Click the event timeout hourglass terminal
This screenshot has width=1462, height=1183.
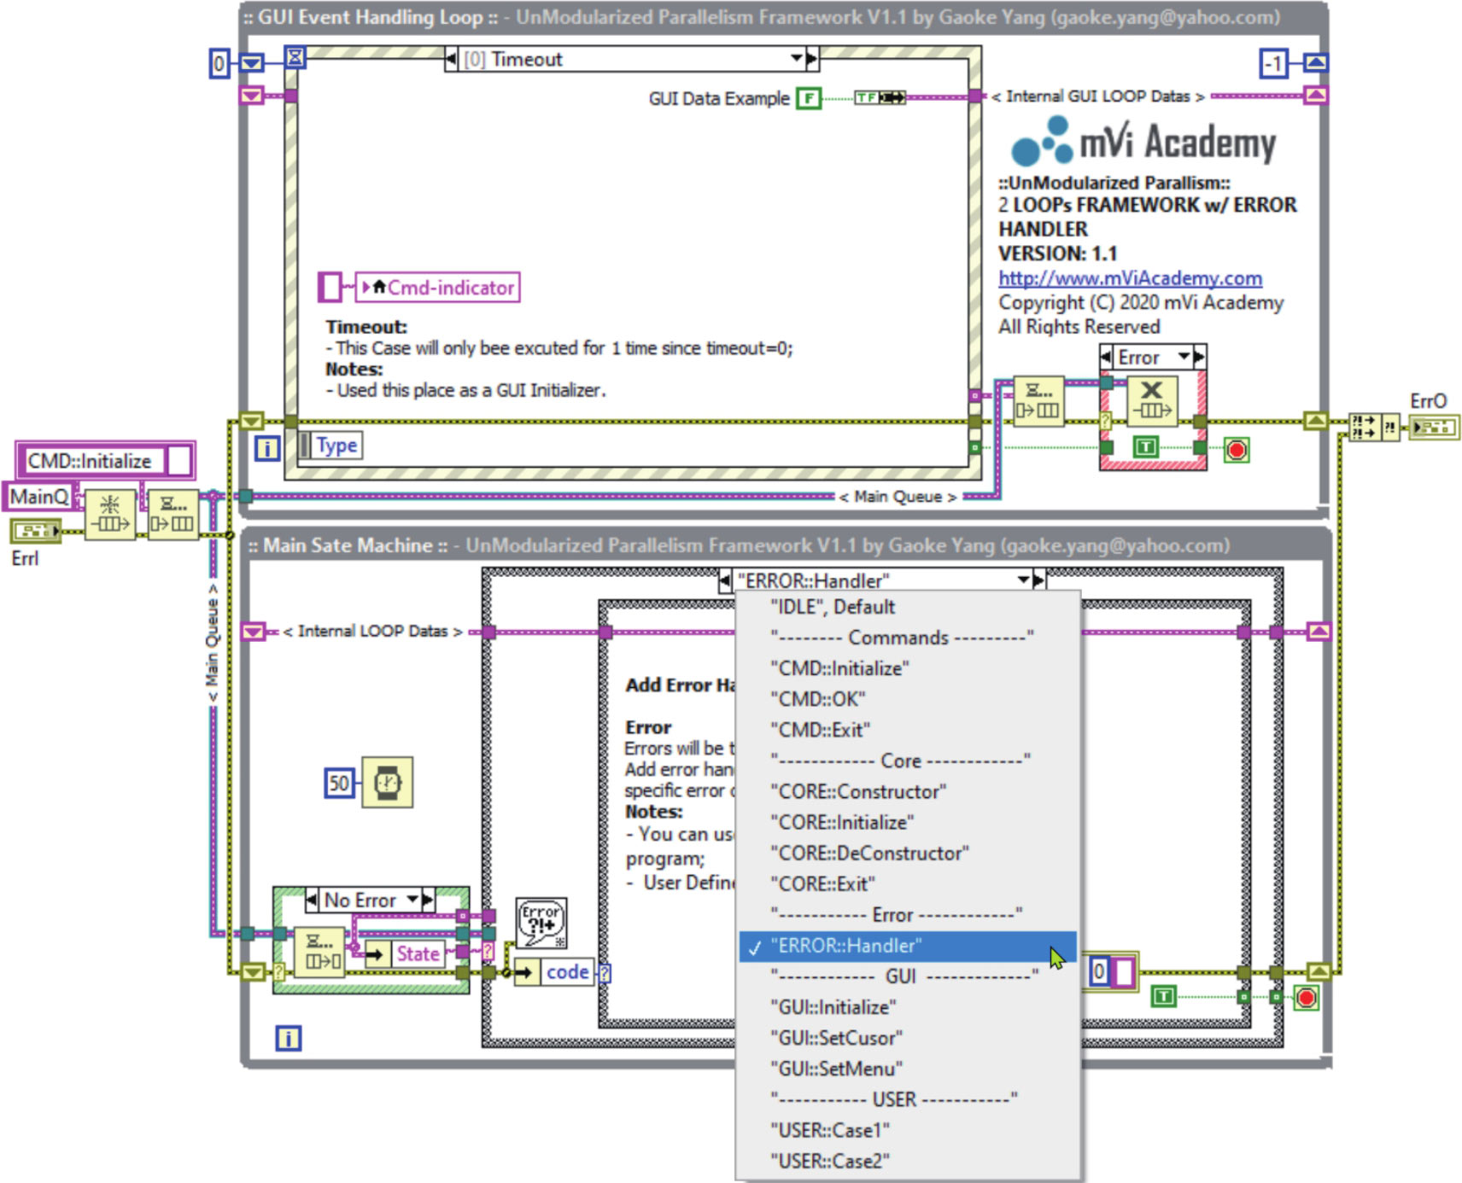pos(295,58)
